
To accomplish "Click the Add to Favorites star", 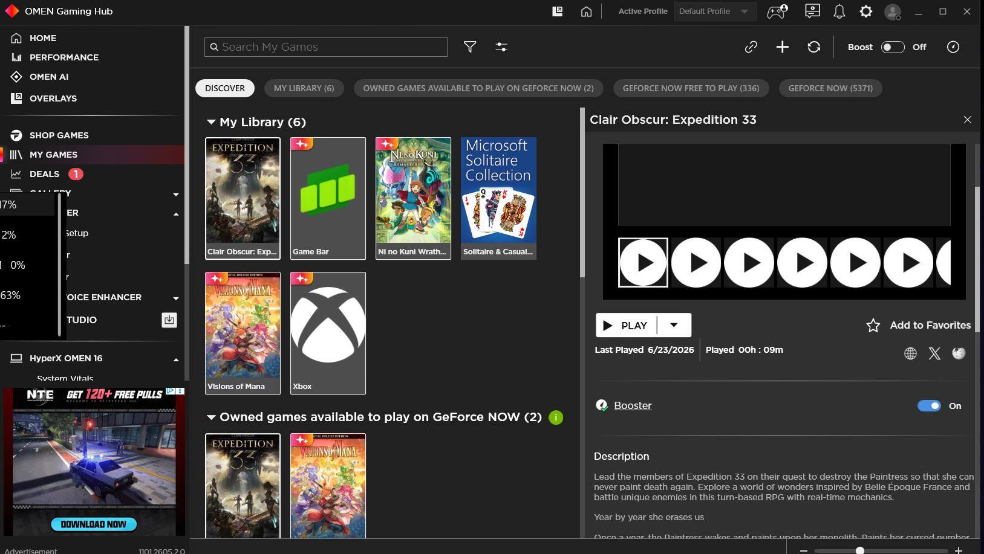I will tap(873, 326).
